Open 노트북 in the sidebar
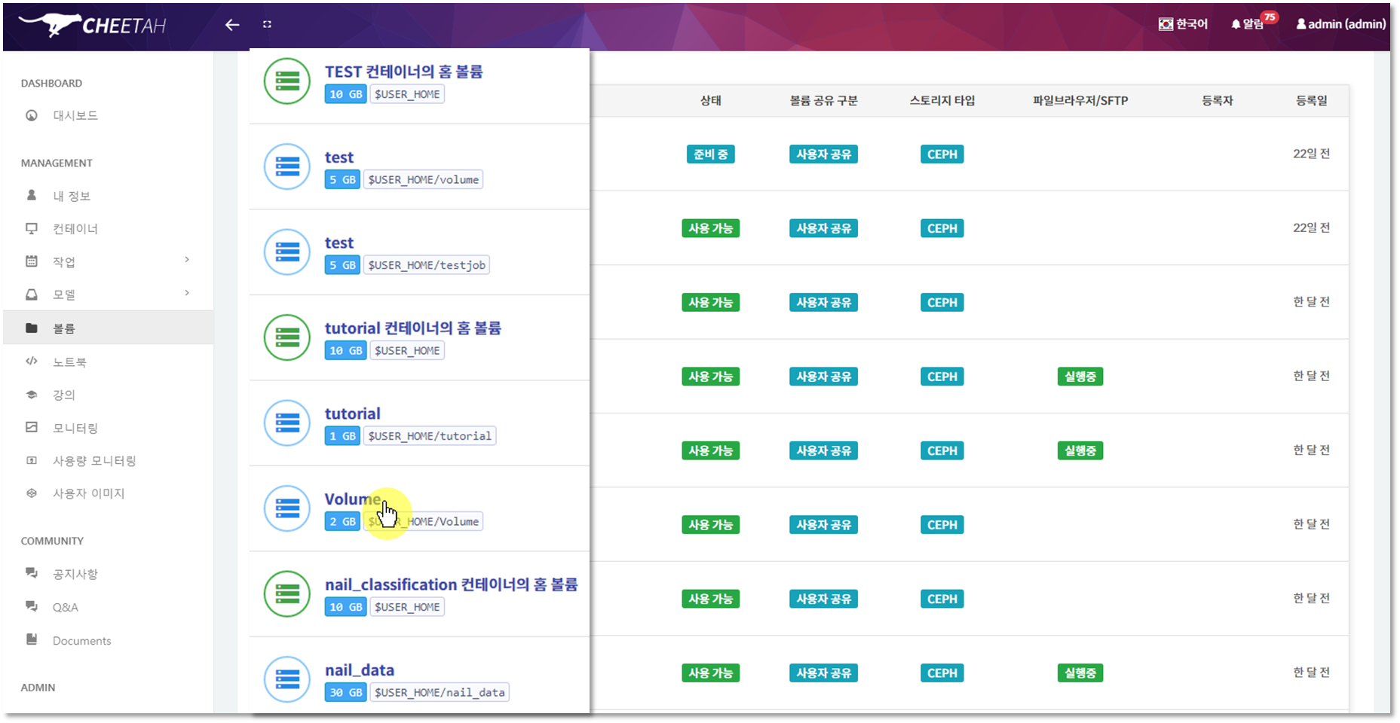1400x723 pixels. point(69,362)
